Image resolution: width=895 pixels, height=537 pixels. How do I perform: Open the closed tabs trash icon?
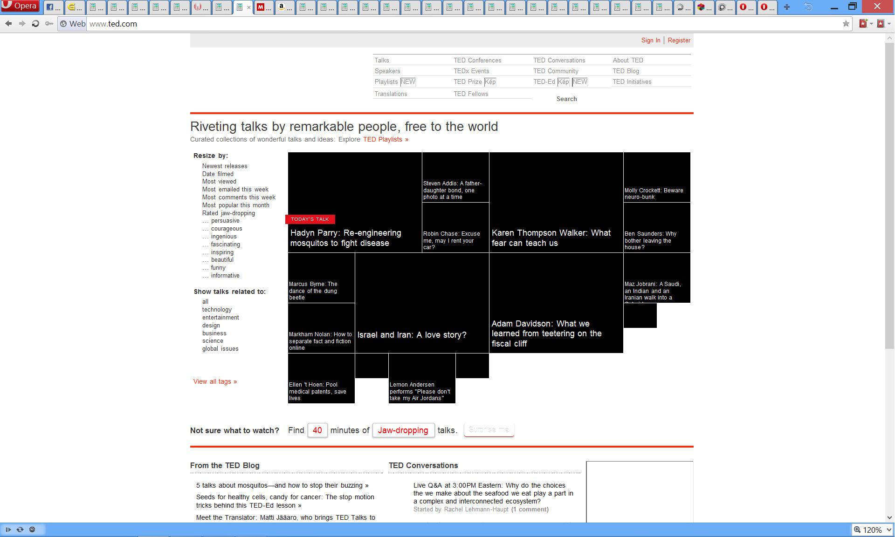[809, 7]
